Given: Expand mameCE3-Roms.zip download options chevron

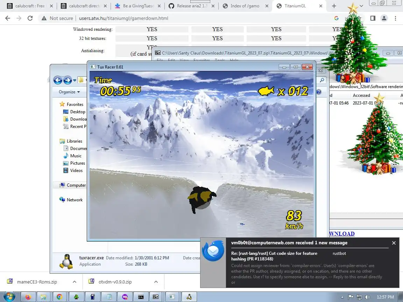Looking at the screenshot, I should click(75, 282).
